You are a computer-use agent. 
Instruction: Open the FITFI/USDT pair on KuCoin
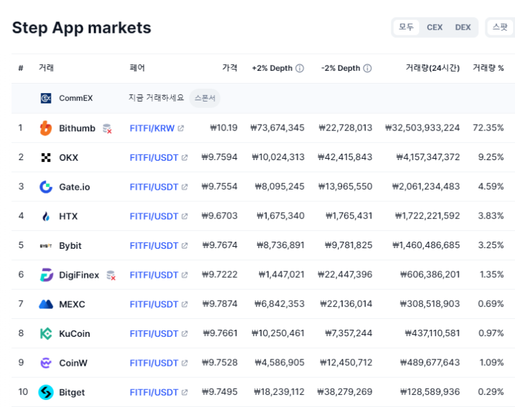[154, 334]
